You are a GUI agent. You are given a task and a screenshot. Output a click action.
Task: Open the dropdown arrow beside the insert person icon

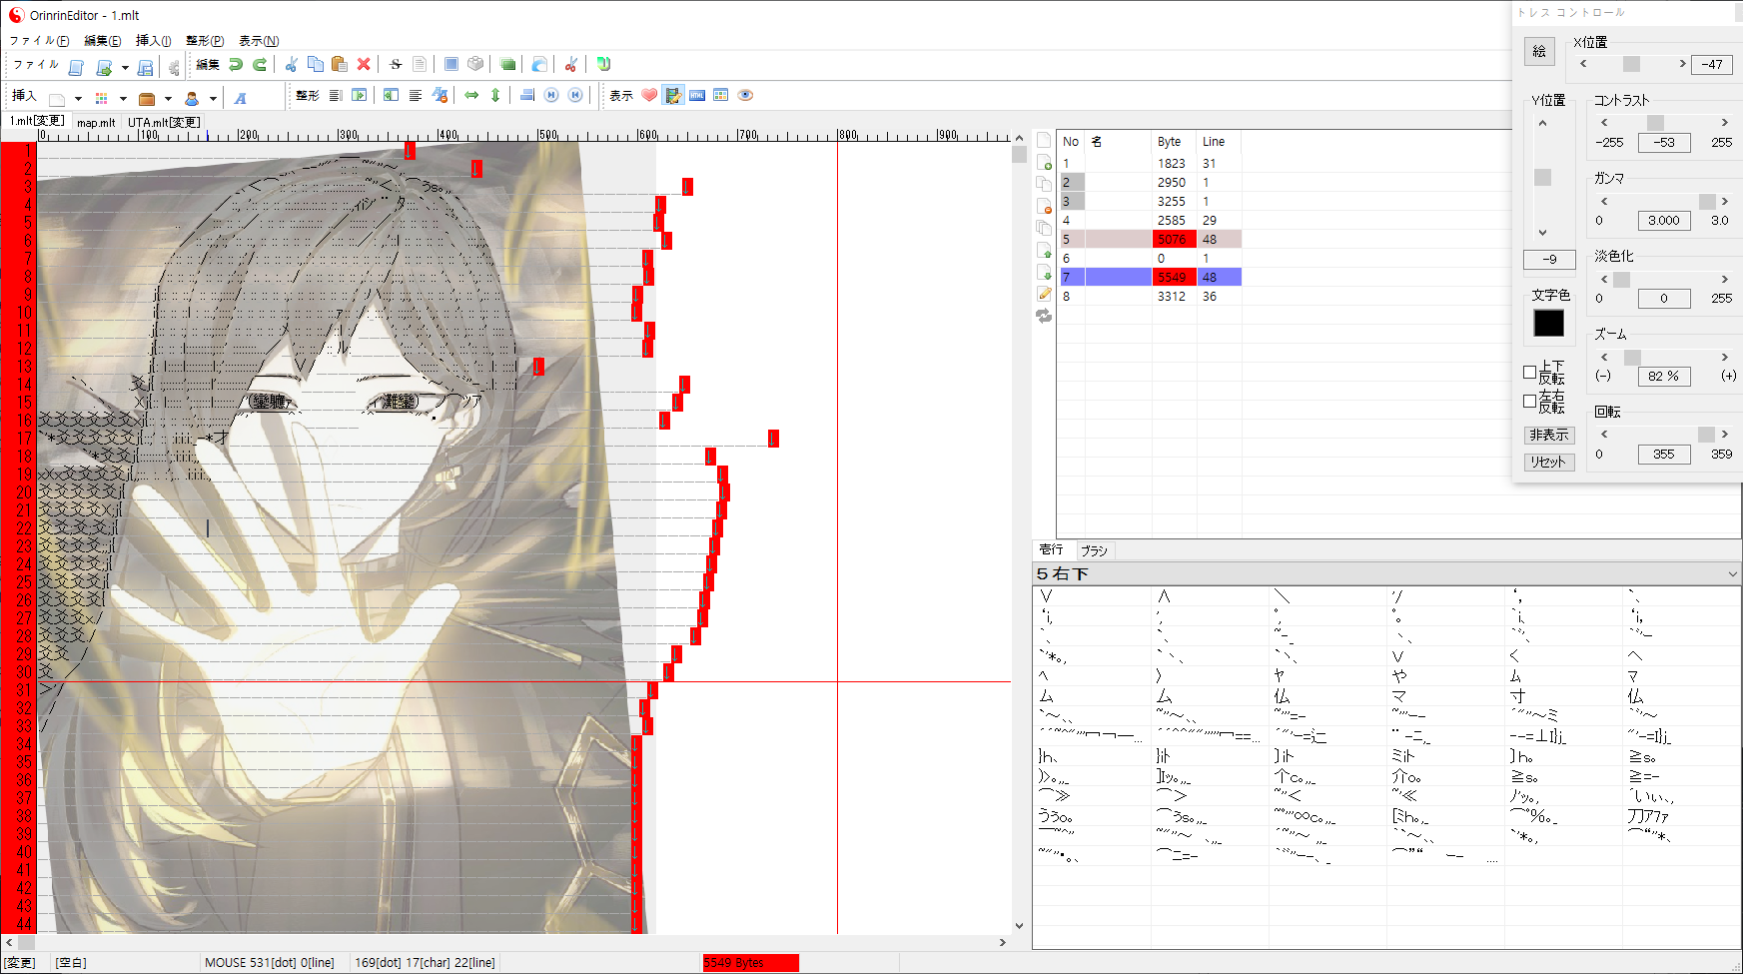click(213, 99)
